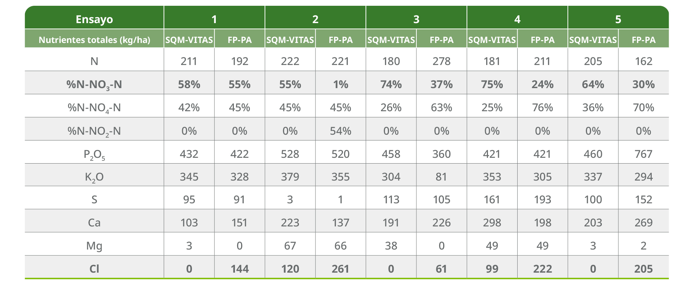694x286 pixels.
Task: Select the Ca row label
Action: 94,222
